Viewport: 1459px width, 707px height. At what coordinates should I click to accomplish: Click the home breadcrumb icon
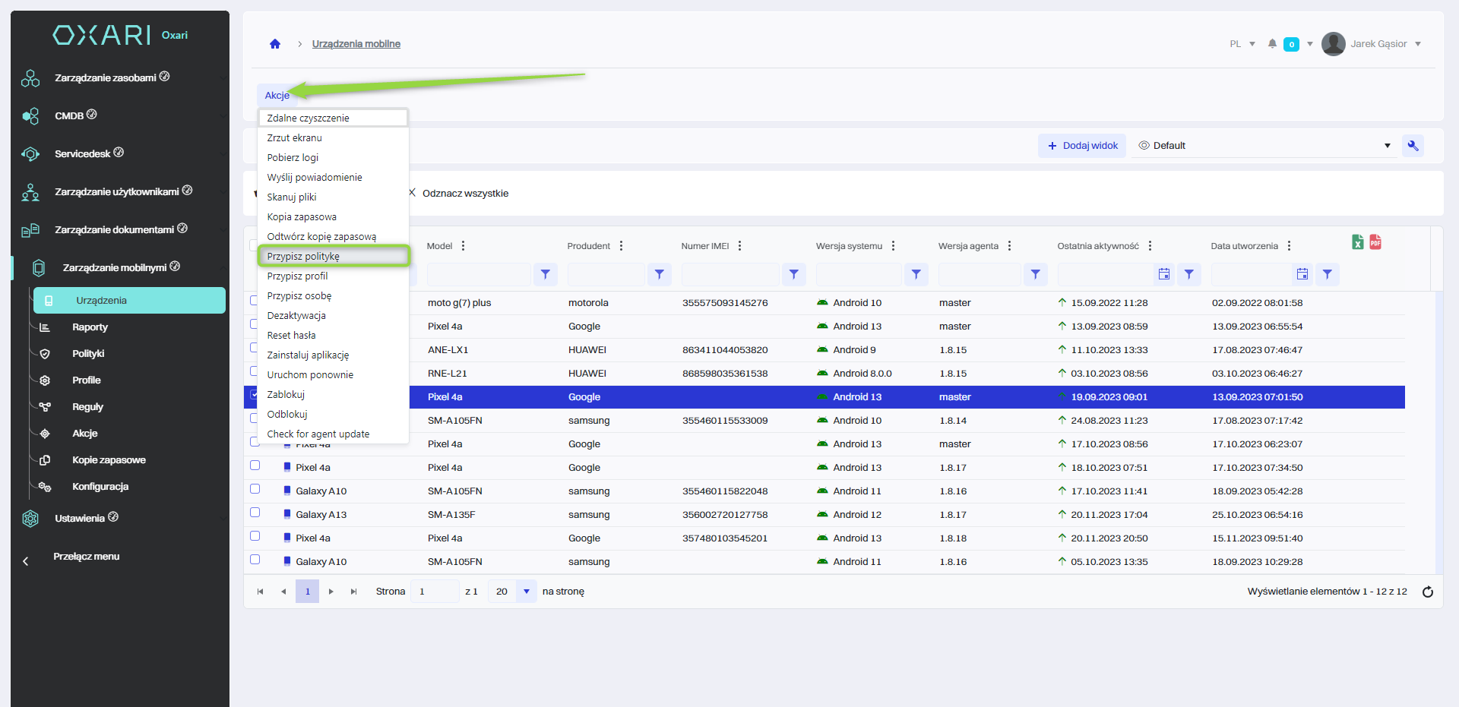pyautogui.click(x=275, y=44)
